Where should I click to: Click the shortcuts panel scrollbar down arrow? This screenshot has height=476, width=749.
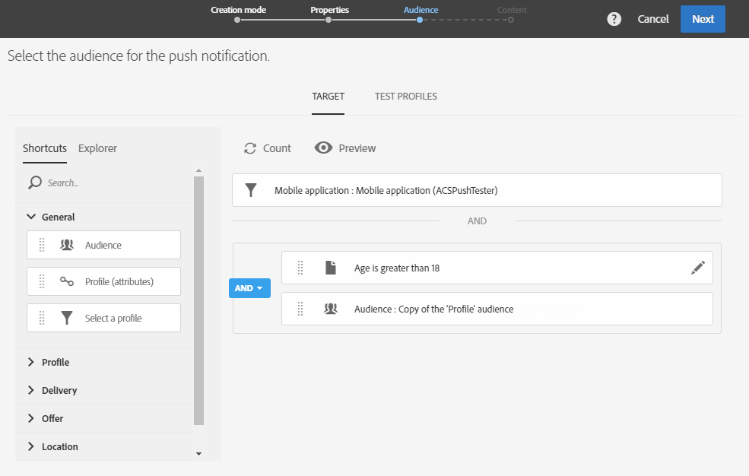[x=199, y=454]
